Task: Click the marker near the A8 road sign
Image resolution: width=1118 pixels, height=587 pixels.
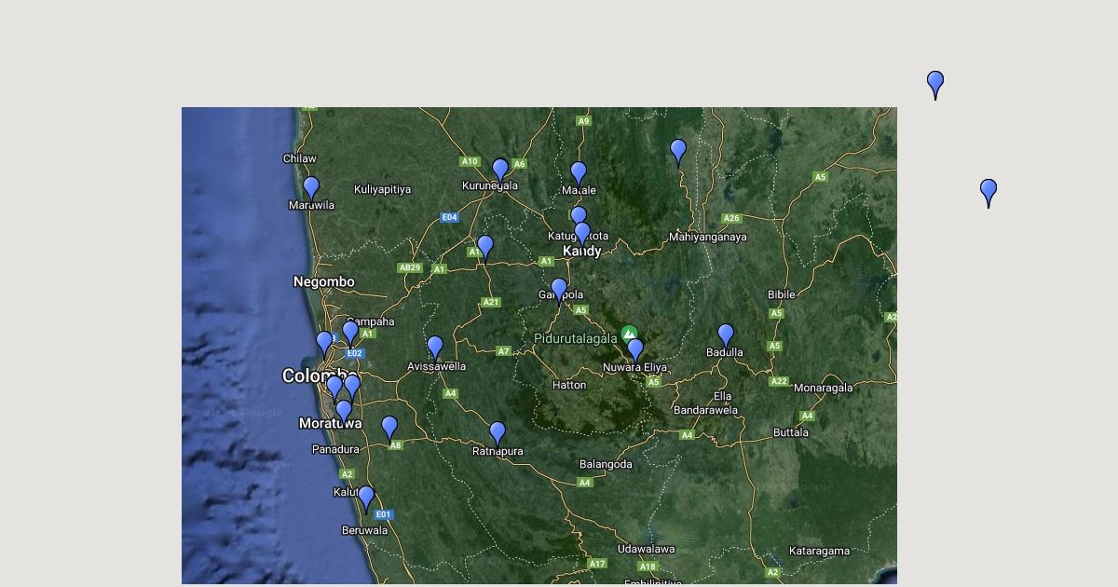Action: [389, 428]
